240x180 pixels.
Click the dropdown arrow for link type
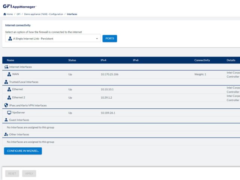(x=97, y=39)
